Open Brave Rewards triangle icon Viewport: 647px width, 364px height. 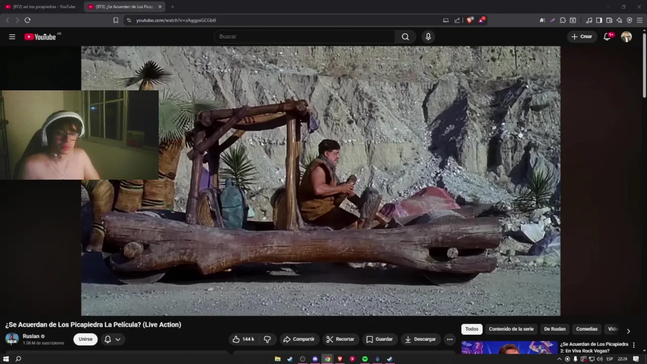tap(482, 20)
